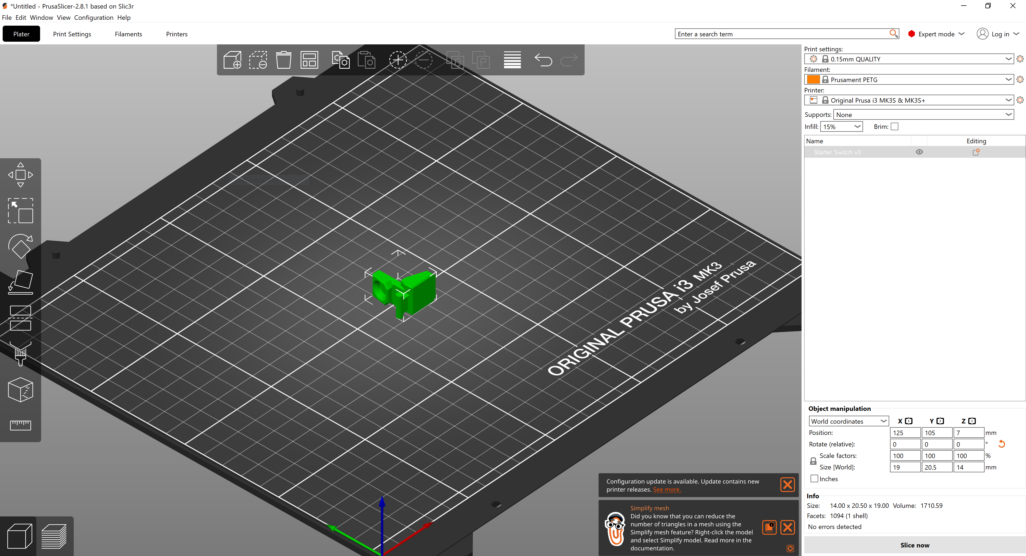This screenshot has width=1026, height=556.
Task: Open the Infill 15% dropdown
Action: (x=841, y=126)
